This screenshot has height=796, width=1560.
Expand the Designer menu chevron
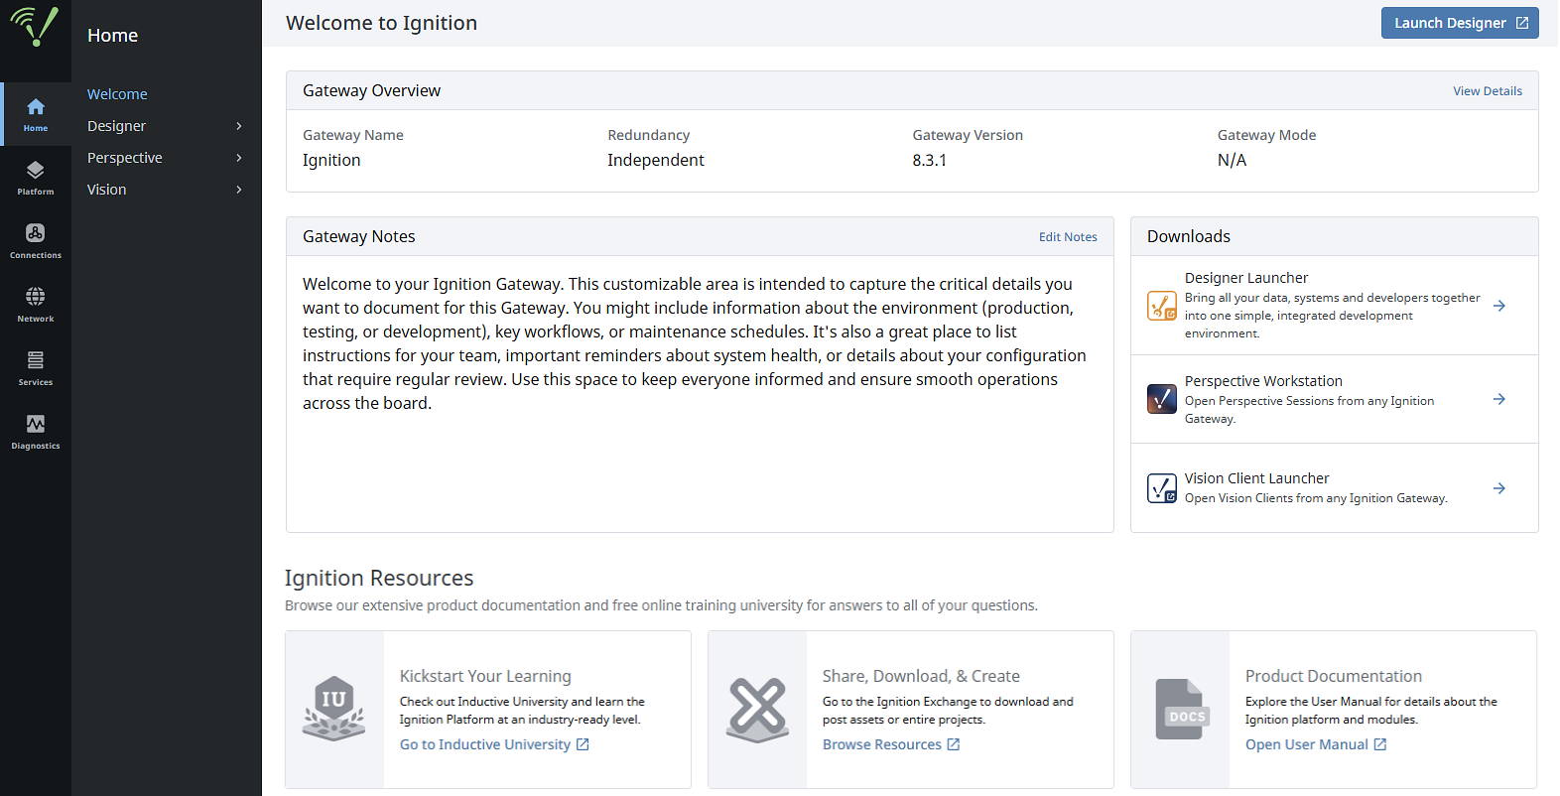(x=239, y=126)
